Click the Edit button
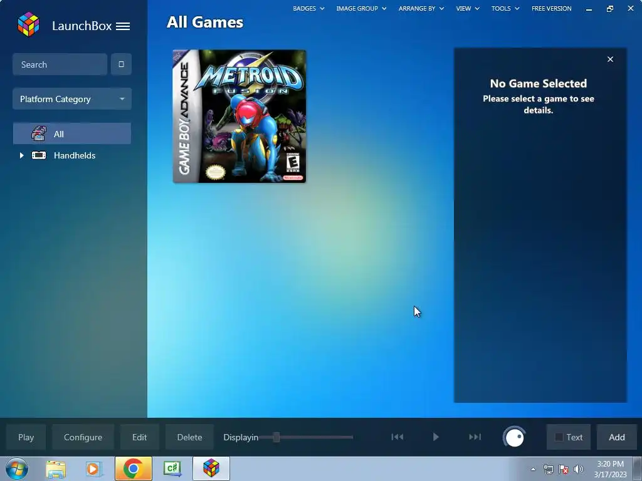The image size is (642, 481). coord(139,437)
